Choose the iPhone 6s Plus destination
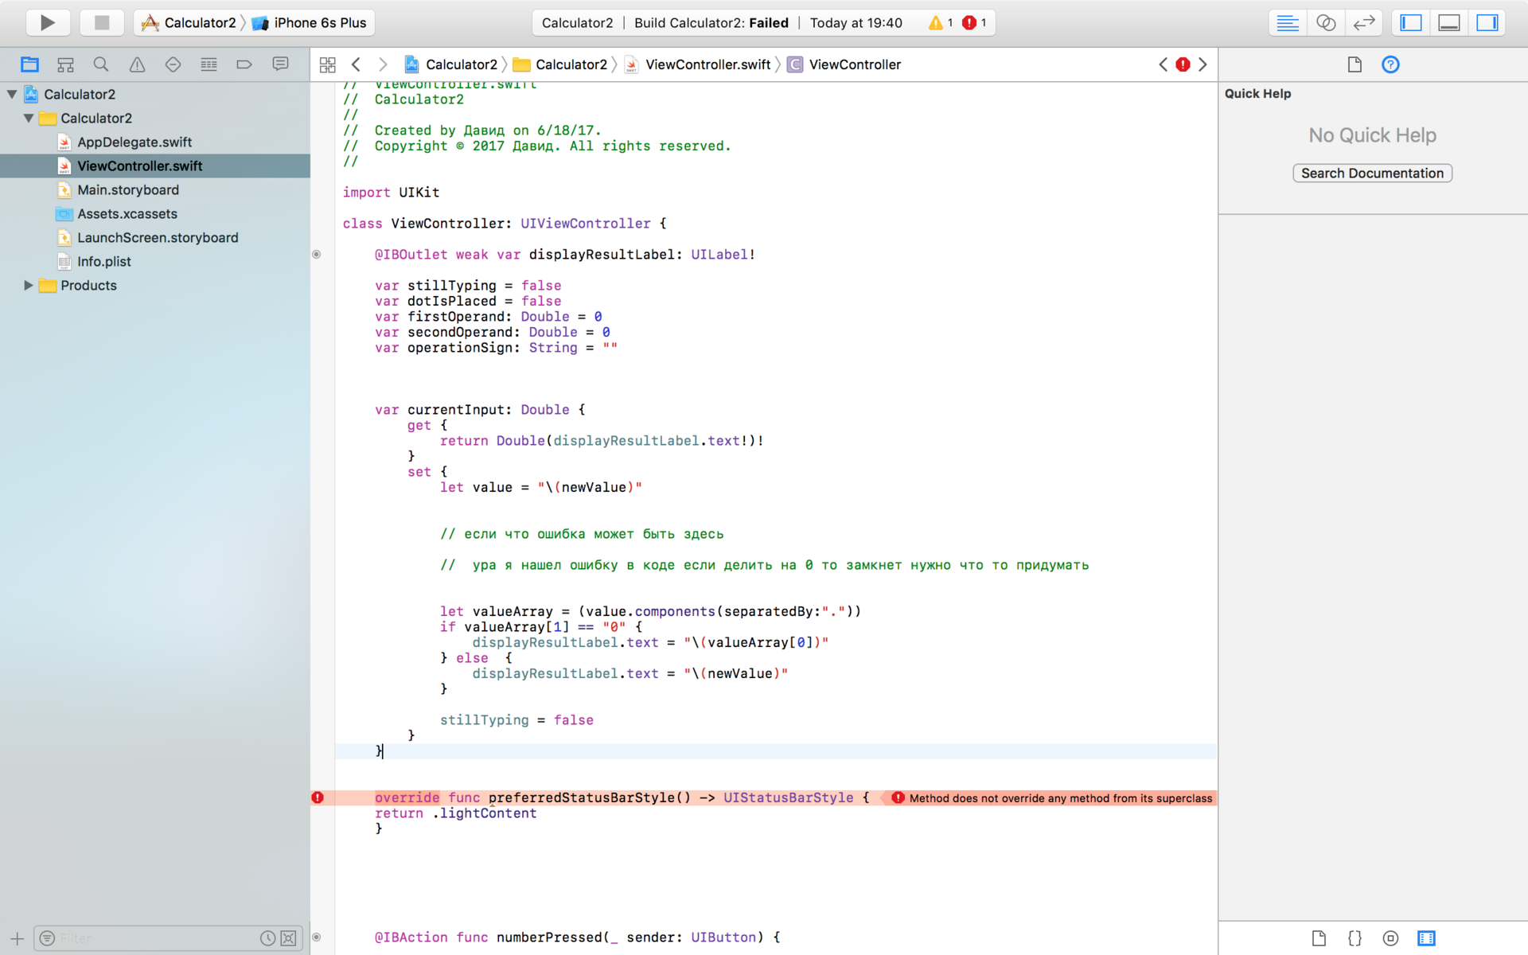The image size is (1528, 955). click(x=310, y=22)
